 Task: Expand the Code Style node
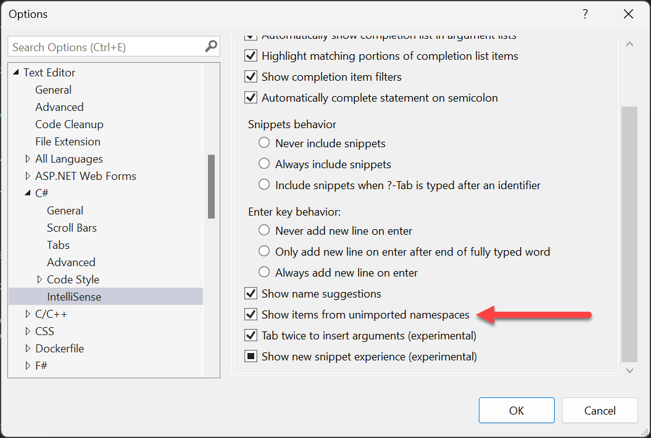pos(39,280)
